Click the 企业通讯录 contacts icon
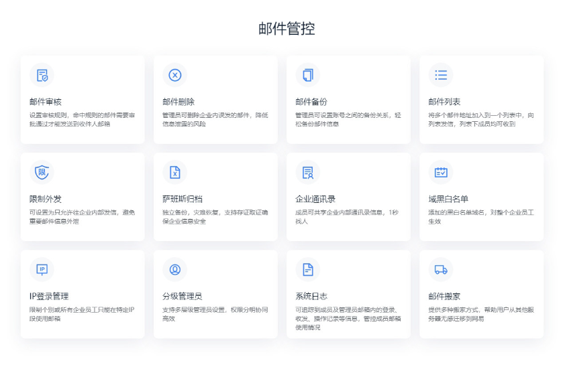The image size is (567, 379). pos(308,172)
